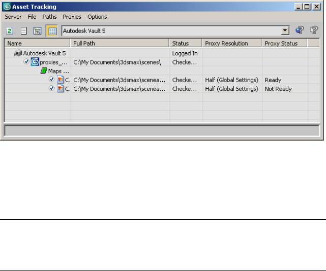The height and width of the screenshot is (271, 326).
Task: Click the globe help icon
Action: (300, 30)
